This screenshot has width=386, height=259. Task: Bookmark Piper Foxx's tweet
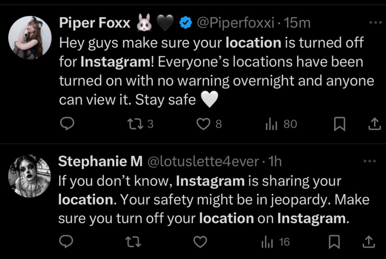(340, 124)
